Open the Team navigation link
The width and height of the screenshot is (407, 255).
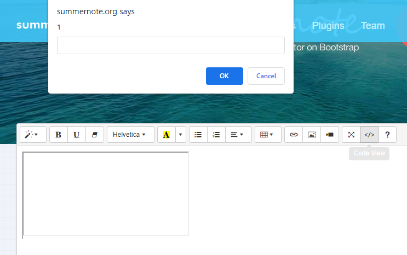pos(372,25)
